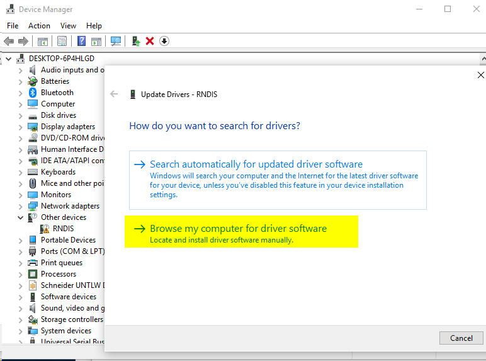The height and width of the screenshot is (361, 486).
Task: Expand the Keyboards category
Action: 20,173
